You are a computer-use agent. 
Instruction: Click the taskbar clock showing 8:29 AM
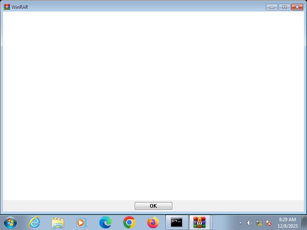[x=287, y=223]
